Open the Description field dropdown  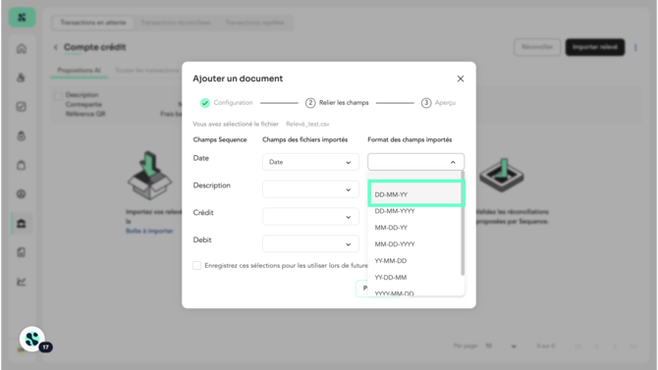click(x=310, y=189)
